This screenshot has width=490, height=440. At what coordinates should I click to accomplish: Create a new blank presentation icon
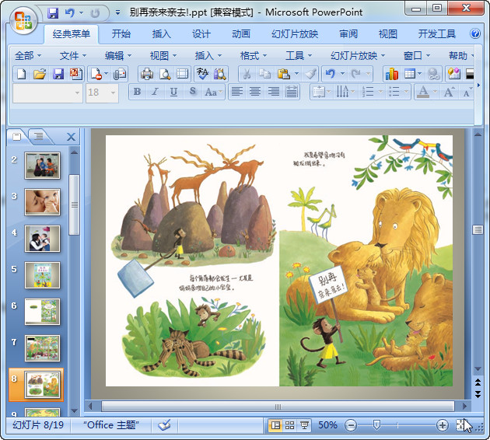click(x=21, y=74)
